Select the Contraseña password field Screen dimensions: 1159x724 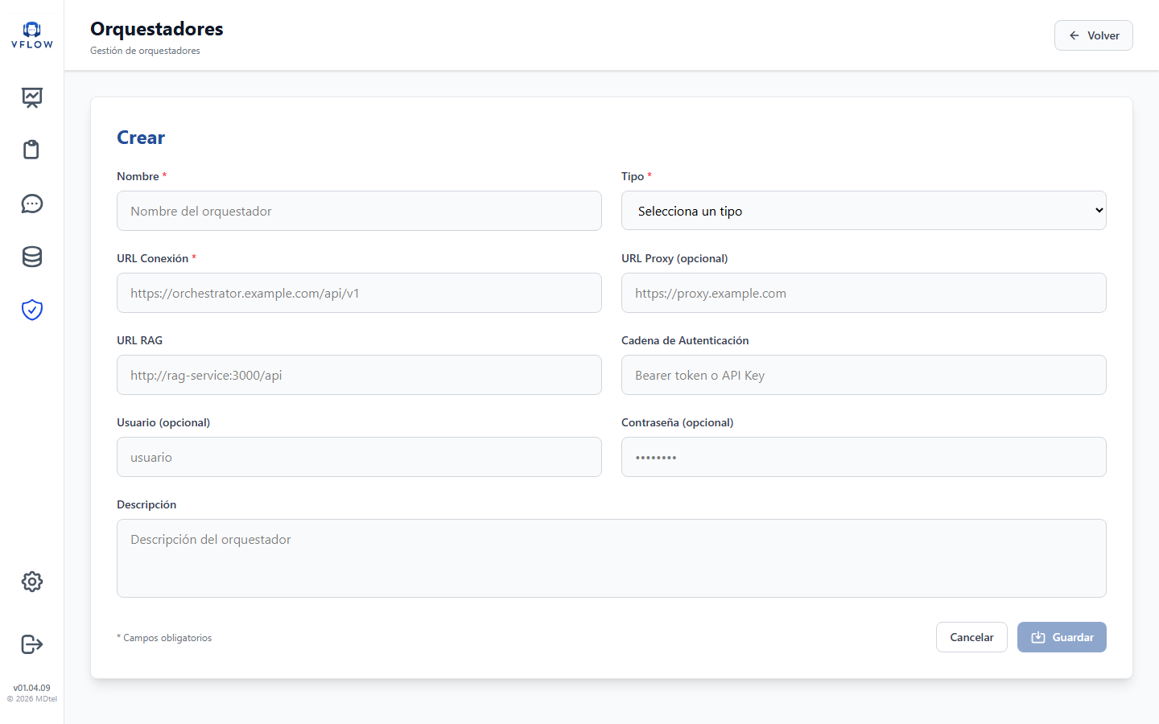pos(864,457)
